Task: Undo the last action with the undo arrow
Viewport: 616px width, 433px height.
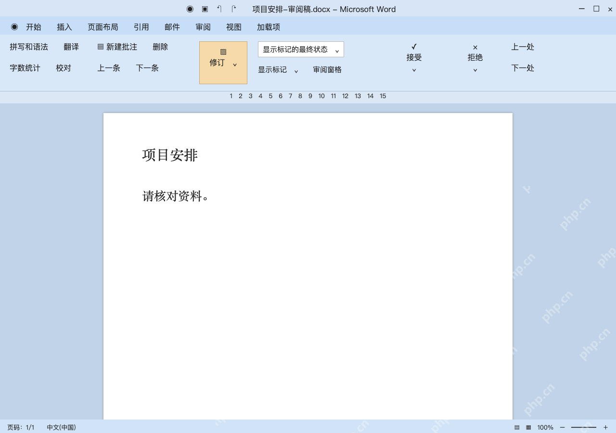Action: point(219,9)
